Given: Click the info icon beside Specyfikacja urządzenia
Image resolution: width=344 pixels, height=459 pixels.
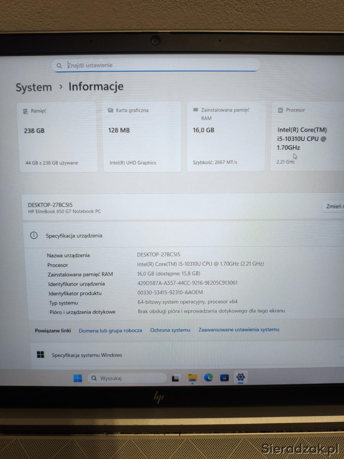Looking at the screenshot, I should [34, 236].
